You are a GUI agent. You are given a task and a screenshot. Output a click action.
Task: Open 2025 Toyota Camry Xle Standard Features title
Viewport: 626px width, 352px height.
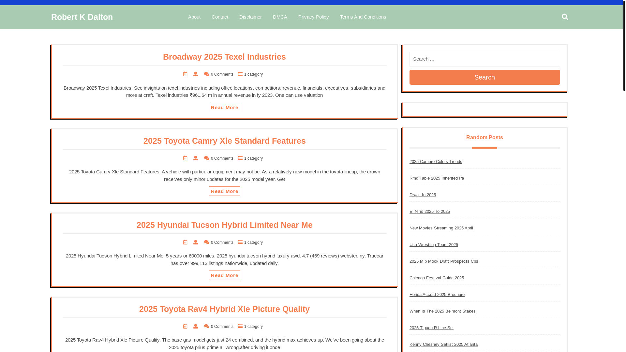tap(224, 141)
